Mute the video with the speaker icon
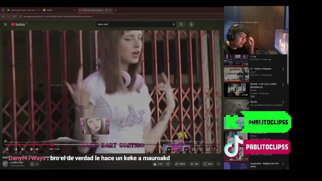322x181 pixels. tap(31, 149)
